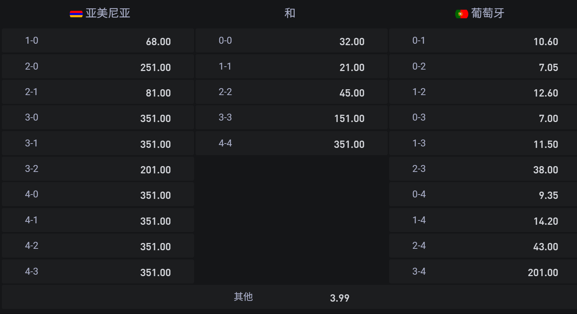This screenshot has height=314, width=577.
Task: Choose the 1-3 score at 11.50
Action: click(x=483, y=144)
